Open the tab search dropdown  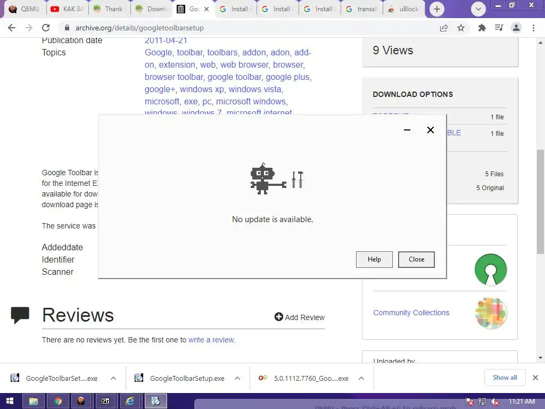[478, 9]
